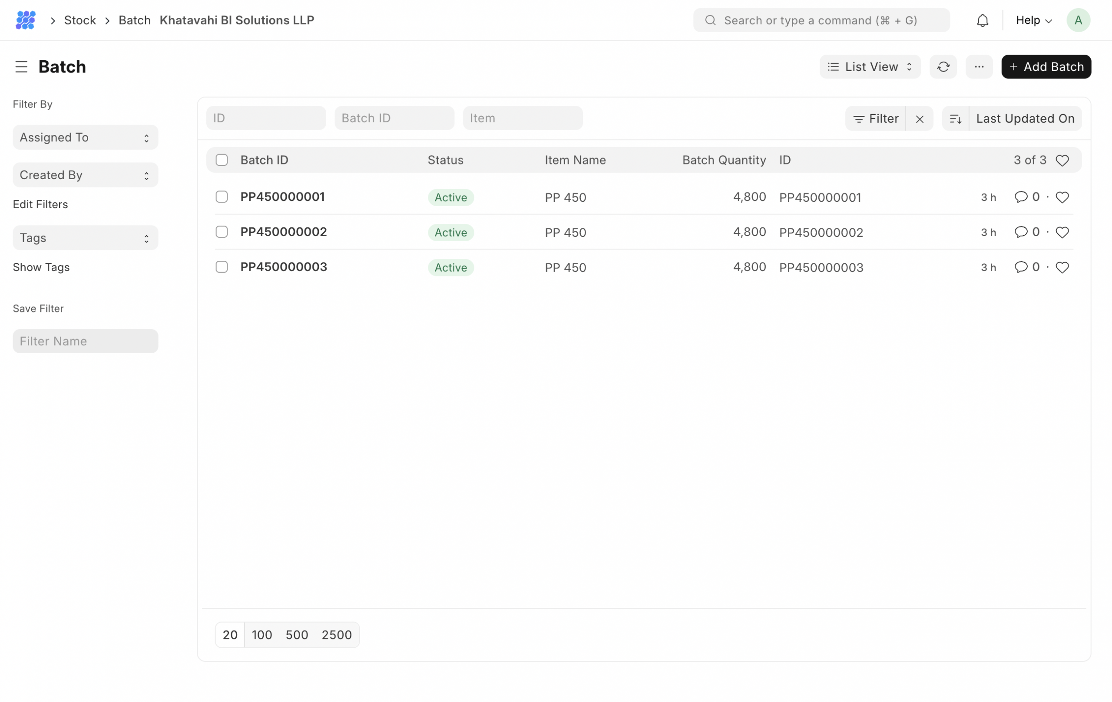This screenshot has height=702, width=1112.
Task: Expand the Created By dropdown
Action: pyautogui.click(x=86, y=175)
